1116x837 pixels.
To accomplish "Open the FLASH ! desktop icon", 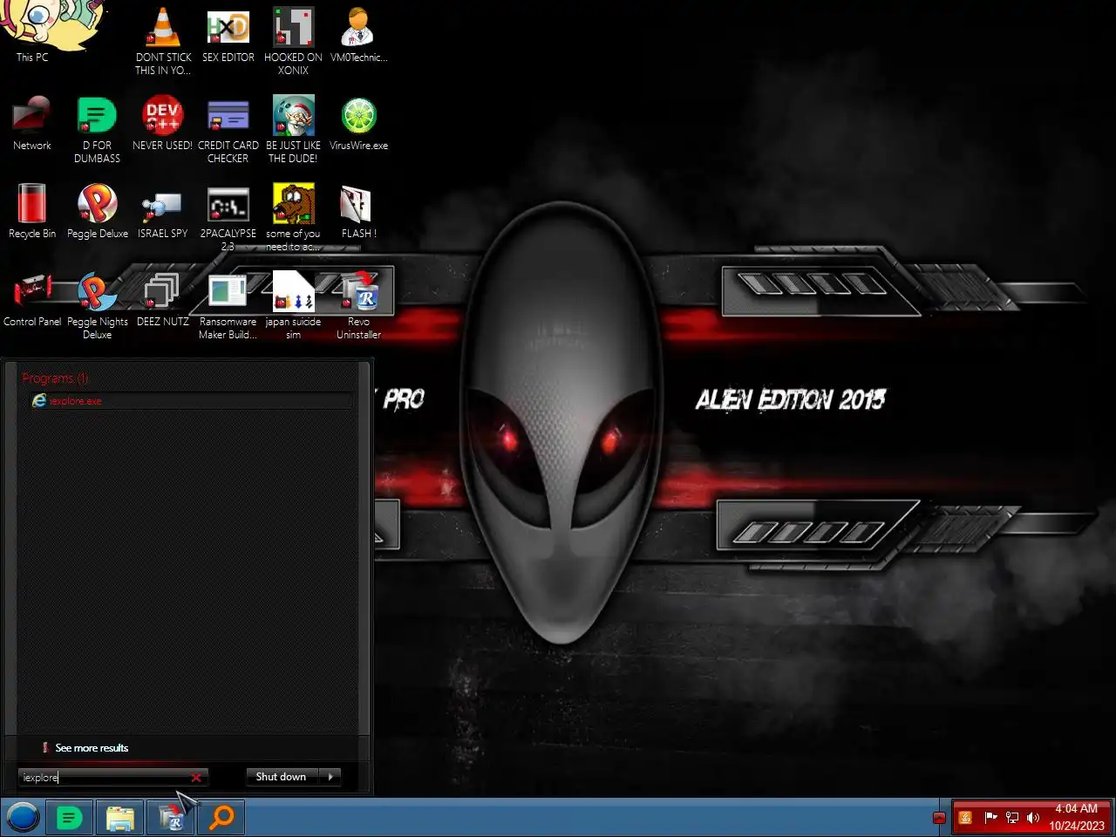I will 358,211.
